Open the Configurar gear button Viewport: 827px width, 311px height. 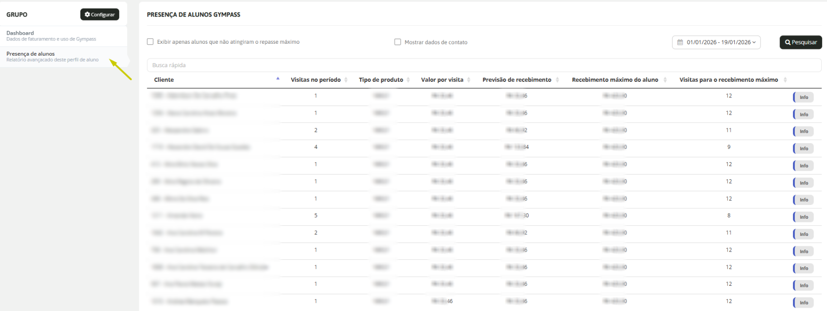click(x=100, y=15)
